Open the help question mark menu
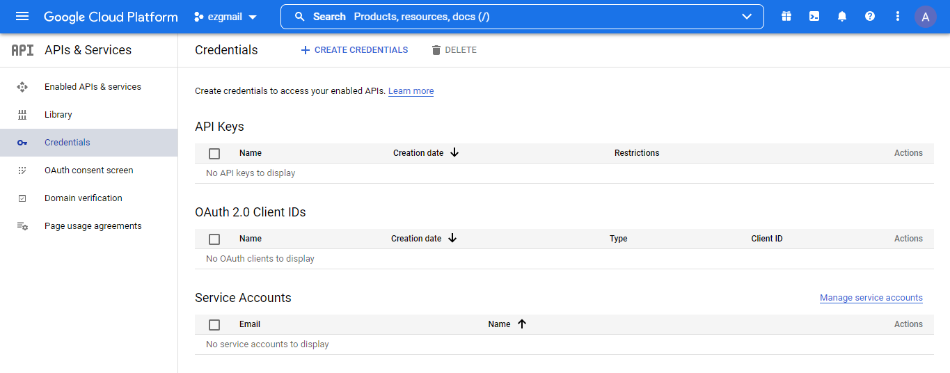This screenshot has width=950, height=373. point(870,17)
